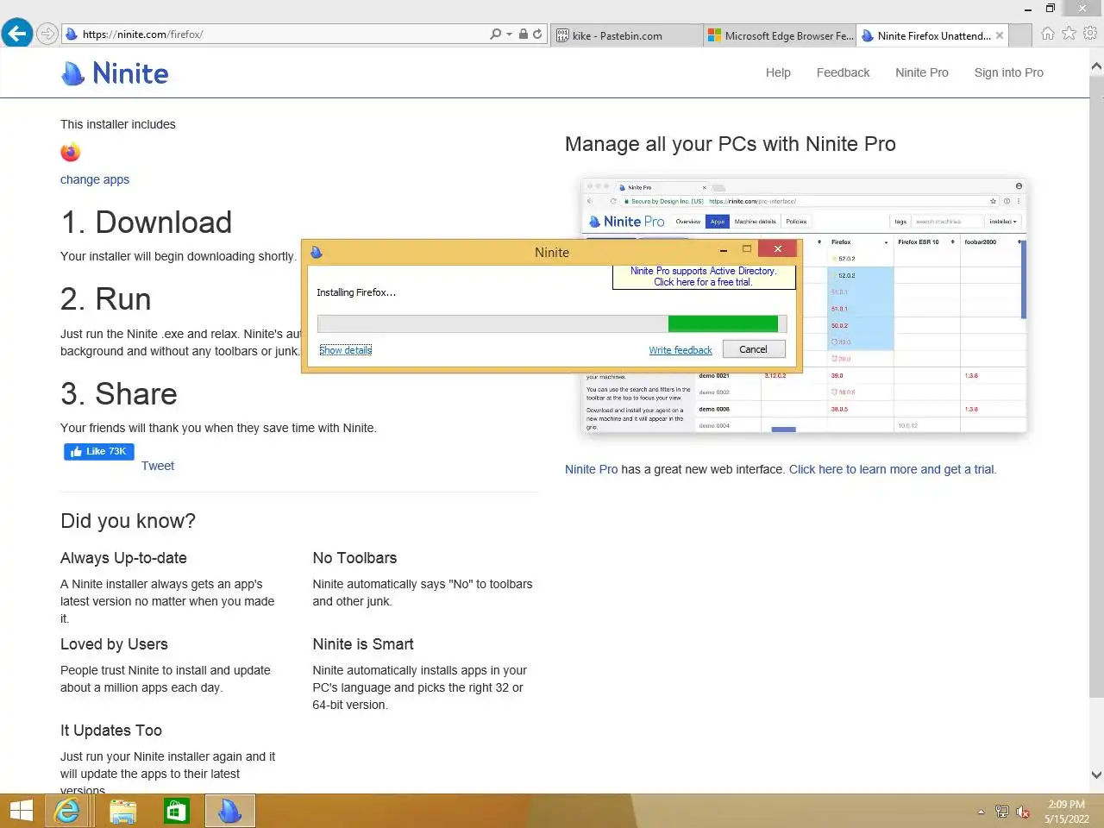Image resolution: width=1104 pixels, height=828 pixels.
Task: Click the network icon in system tray
Action: coord(1001,812)
